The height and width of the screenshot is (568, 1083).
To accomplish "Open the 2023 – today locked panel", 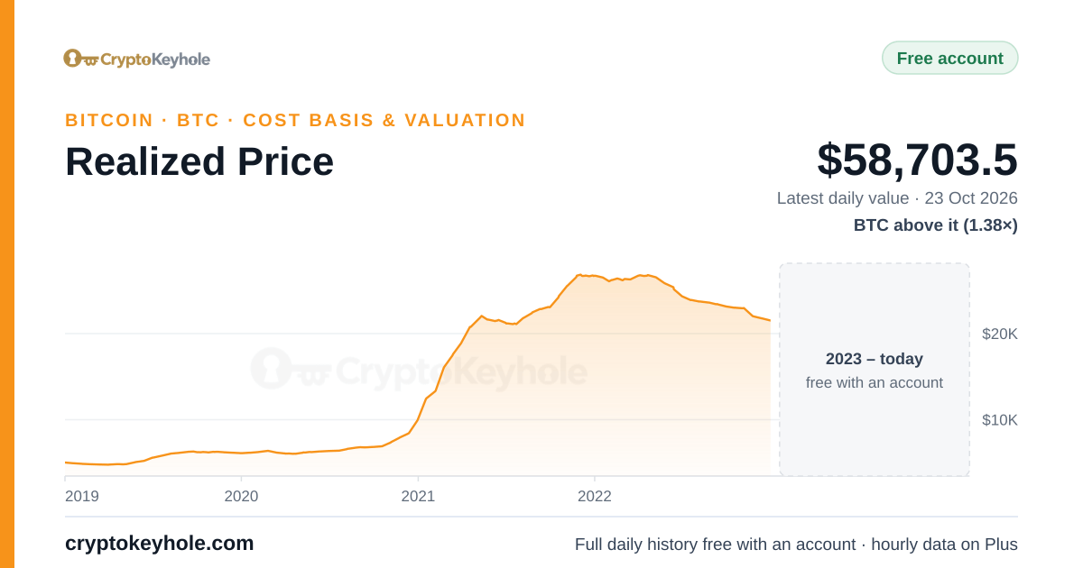I will [x=875, y=370].
